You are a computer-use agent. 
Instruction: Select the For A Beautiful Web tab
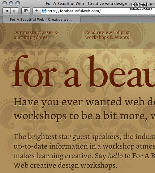(42, 19)
